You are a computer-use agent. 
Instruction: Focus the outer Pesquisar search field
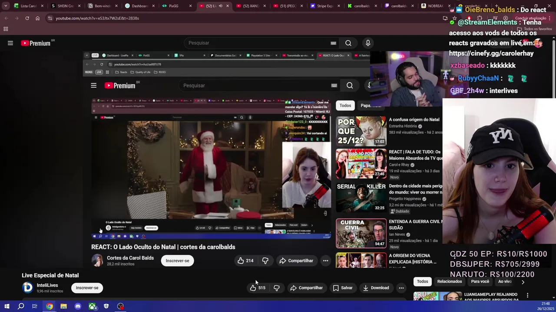(258, 43)
